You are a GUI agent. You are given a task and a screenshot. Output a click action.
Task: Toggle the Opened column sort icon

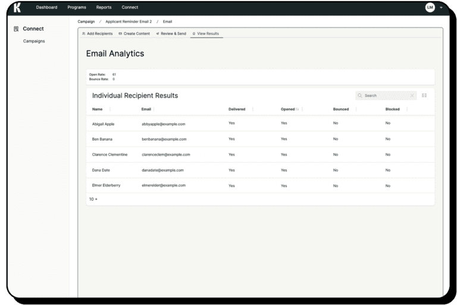tap(298, 109)
